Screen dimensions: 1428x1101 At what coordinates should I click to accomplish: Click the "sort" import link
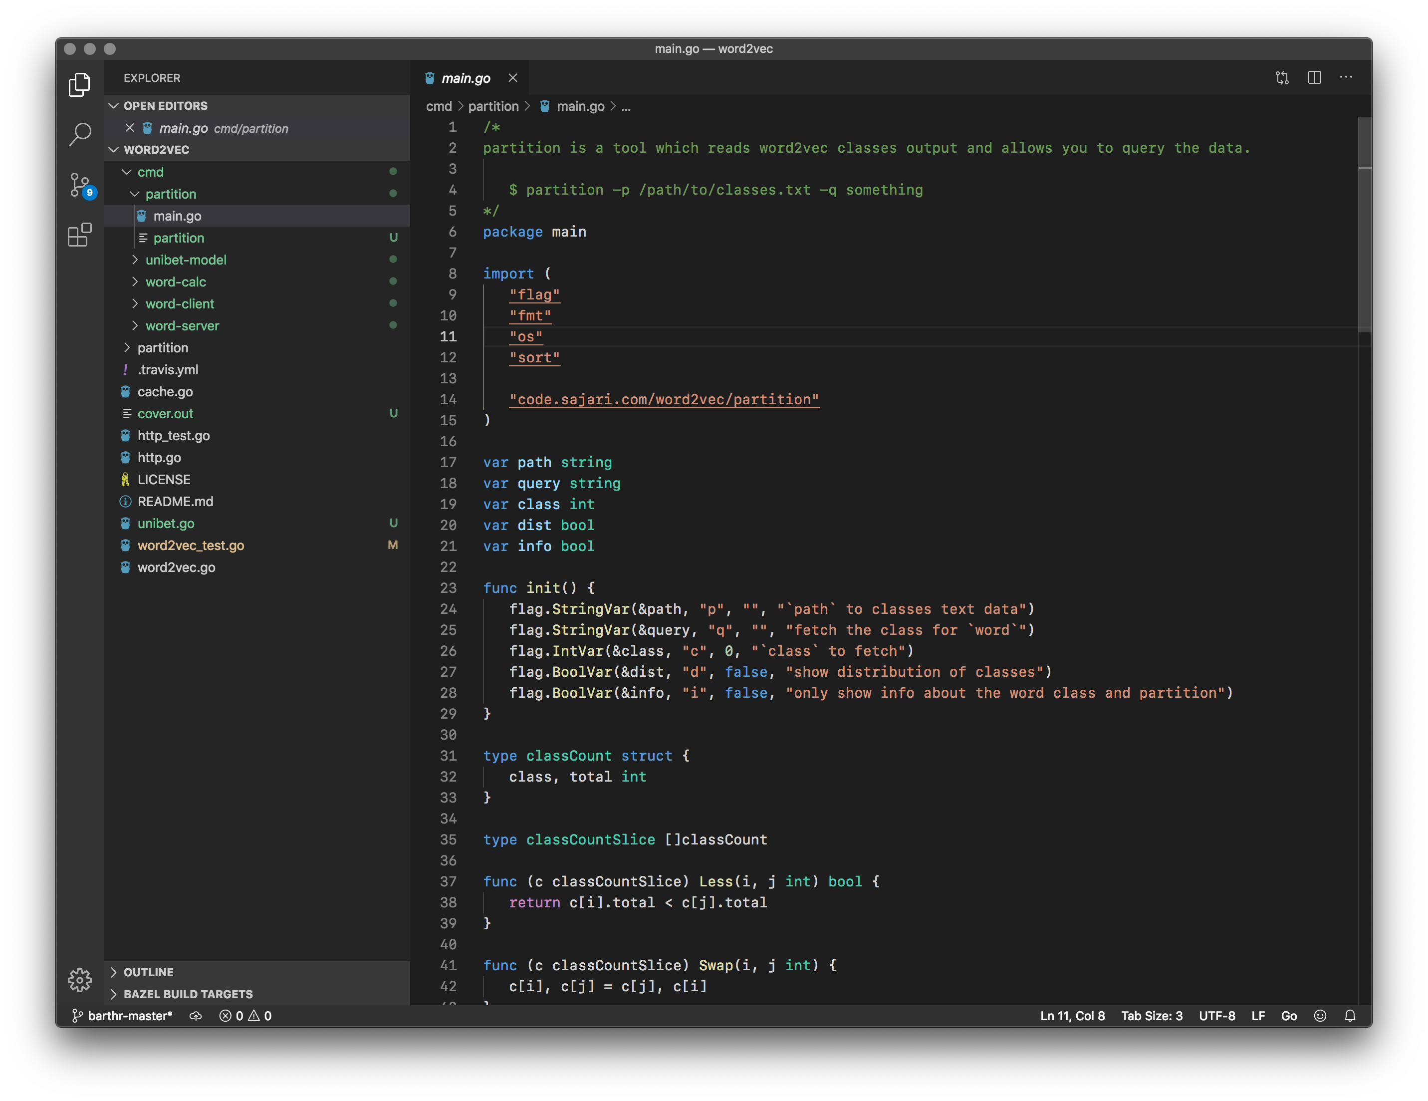534,357
